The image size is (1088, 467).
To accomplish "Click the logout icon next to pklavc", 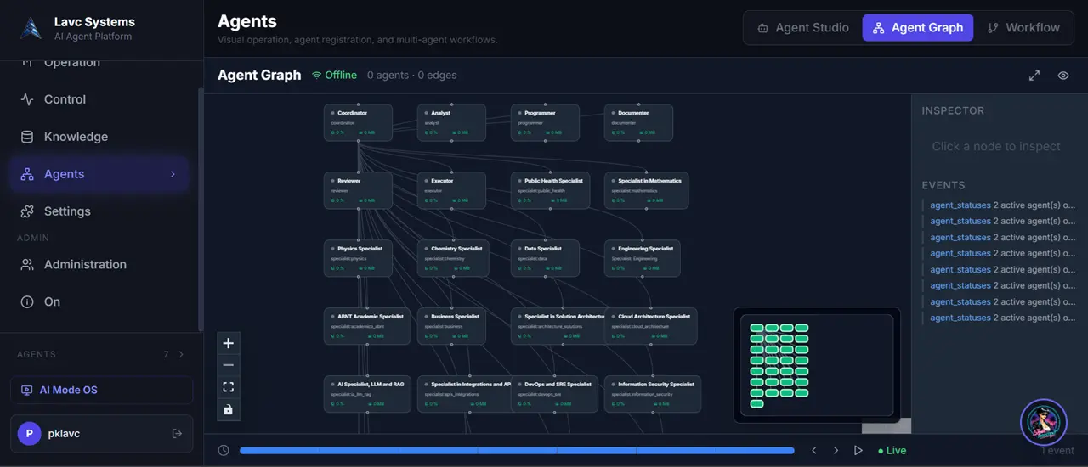I will 177,434.
